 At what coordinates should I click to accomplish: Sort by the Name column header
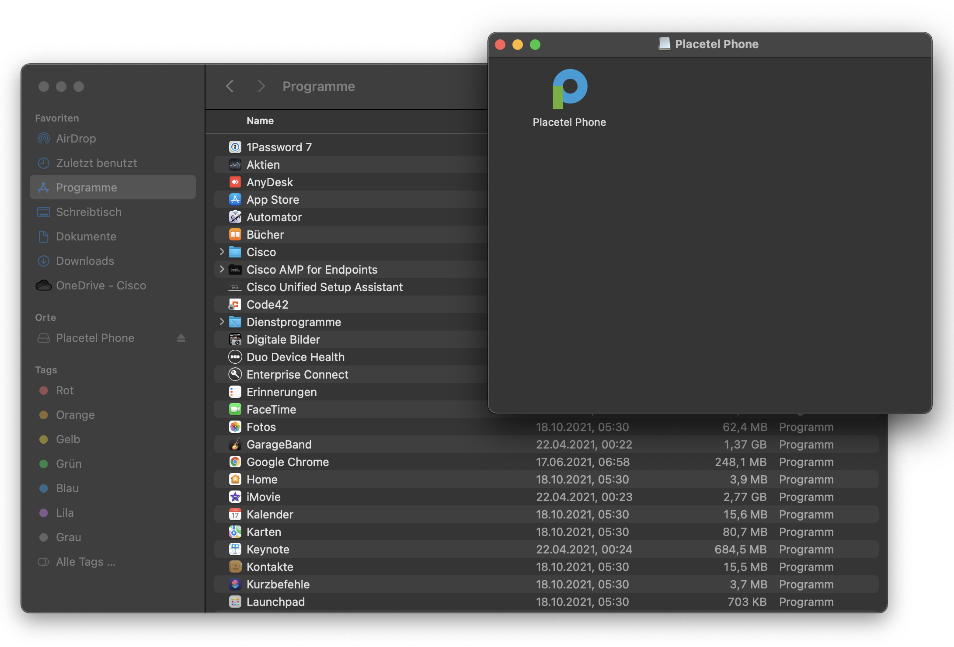point(260,121)
